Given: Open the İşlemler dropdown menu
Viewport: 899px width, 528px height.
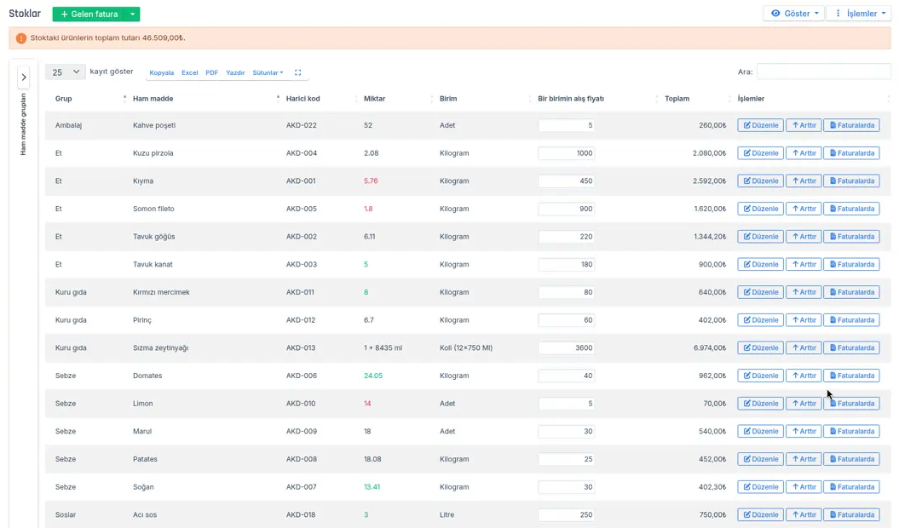Looking at the screenshot, I should (859, 14).
